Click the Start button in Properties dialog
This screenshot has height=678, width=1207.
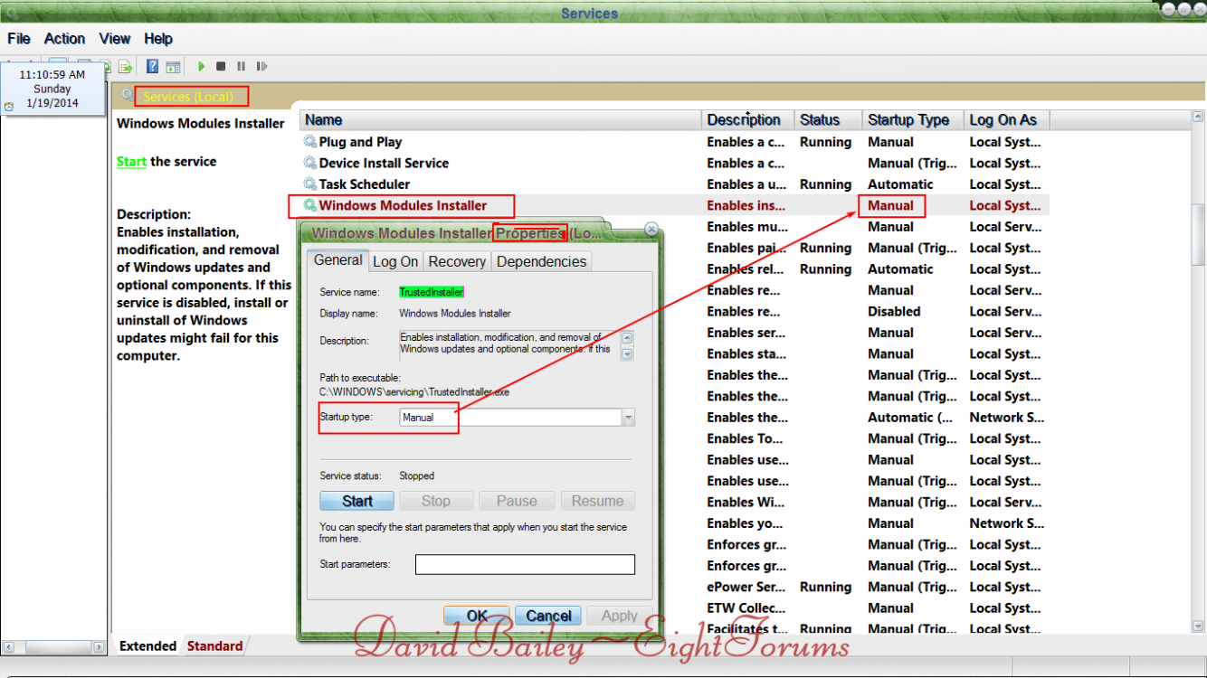(357, 501)
